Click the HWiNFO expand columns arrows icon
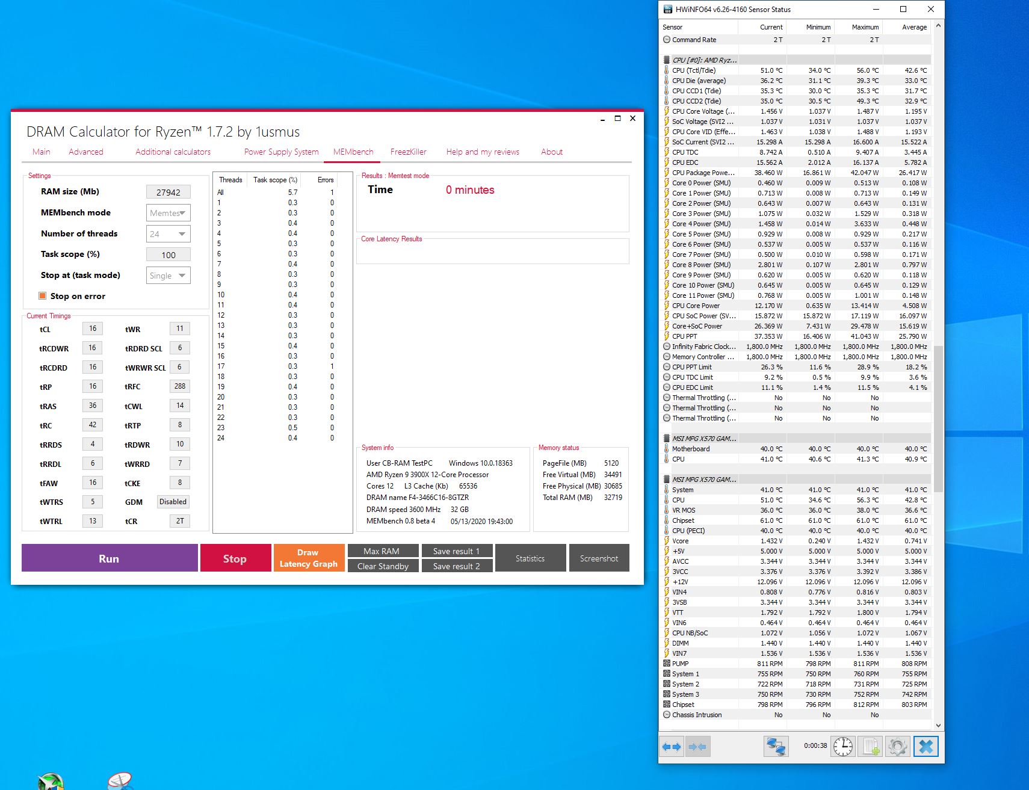Image resolution: width=1029 pixels, height=790 pixels. coord(672,747)
